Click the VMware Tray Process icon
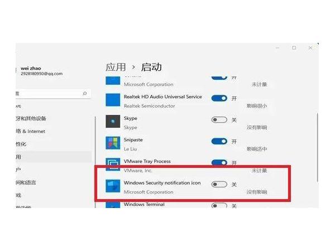335x251 pixels. (113, 165)
